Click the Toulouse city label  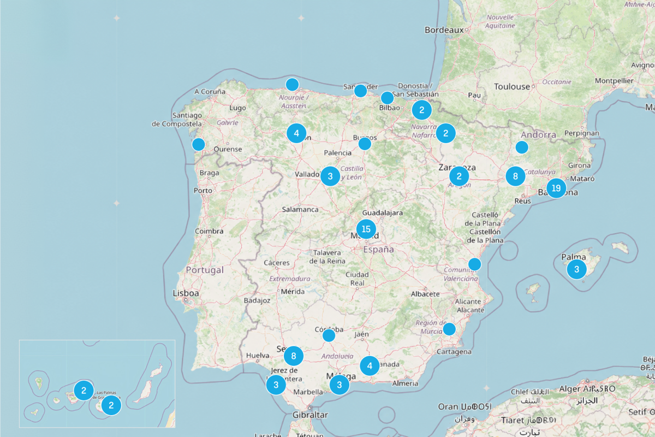click(512, 86)
